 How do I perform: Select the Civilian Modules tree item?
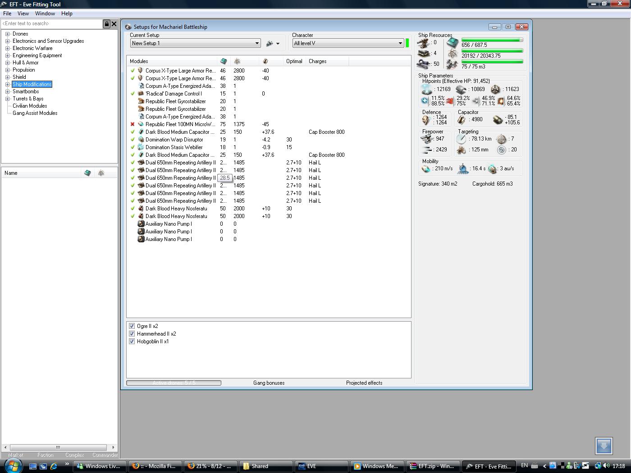coord(30,106)
